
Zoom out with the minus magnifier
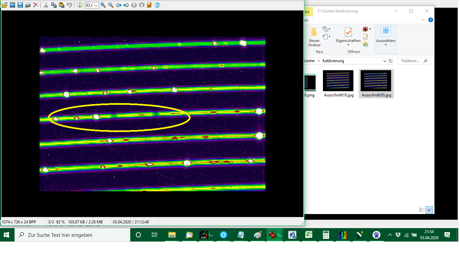click(111, 5)
